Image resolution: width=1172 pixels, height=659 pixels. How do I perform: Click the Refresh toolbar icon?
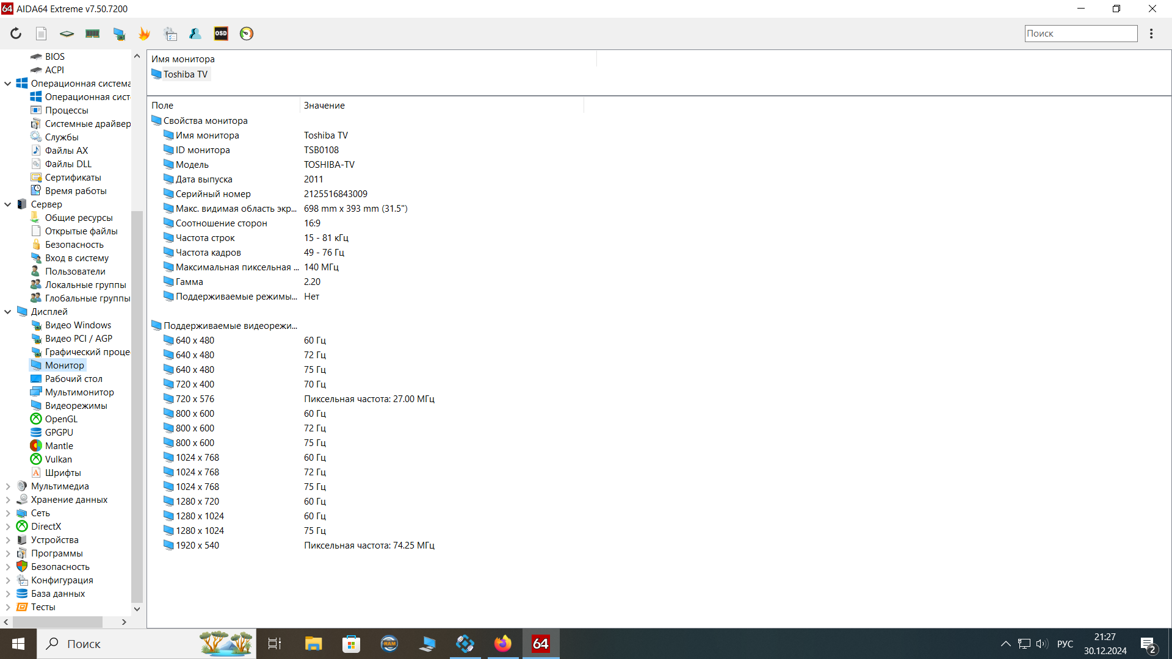click(16, 34)
